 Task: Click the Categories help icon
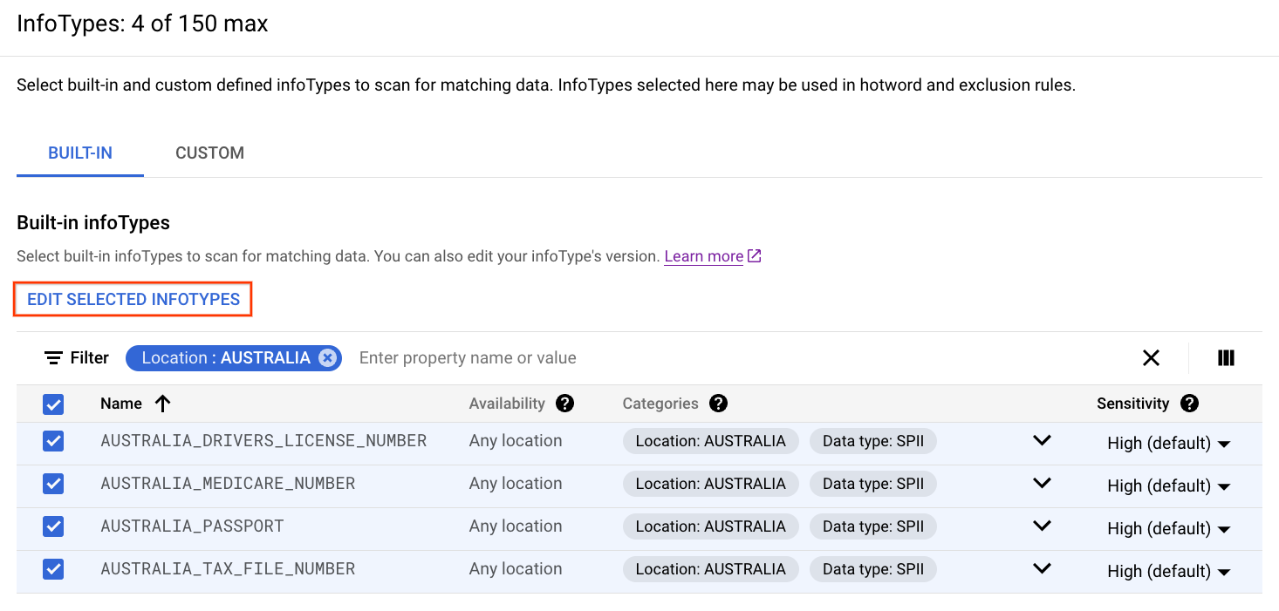(x=718, y=404)
